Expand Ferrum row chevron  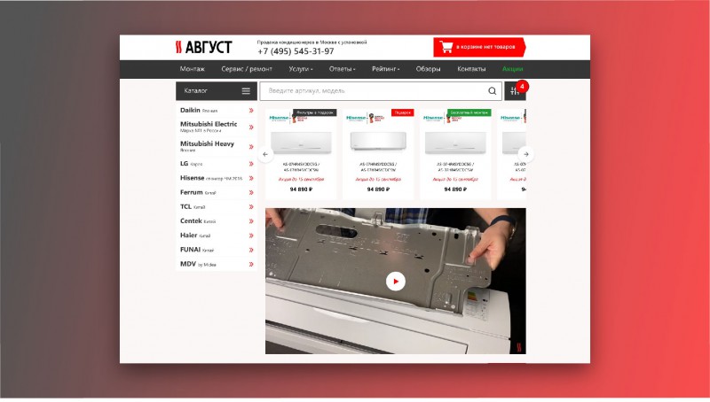(251, 192)
